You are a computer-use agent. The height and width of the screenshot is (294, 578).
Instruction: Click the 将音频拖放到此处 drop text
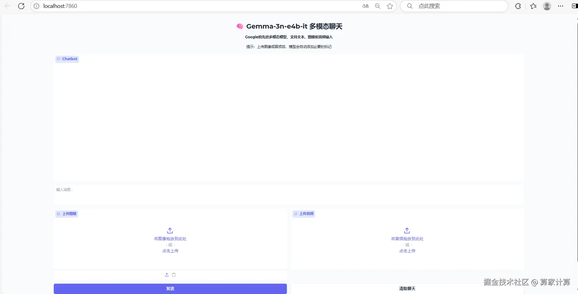coord(407,239)
